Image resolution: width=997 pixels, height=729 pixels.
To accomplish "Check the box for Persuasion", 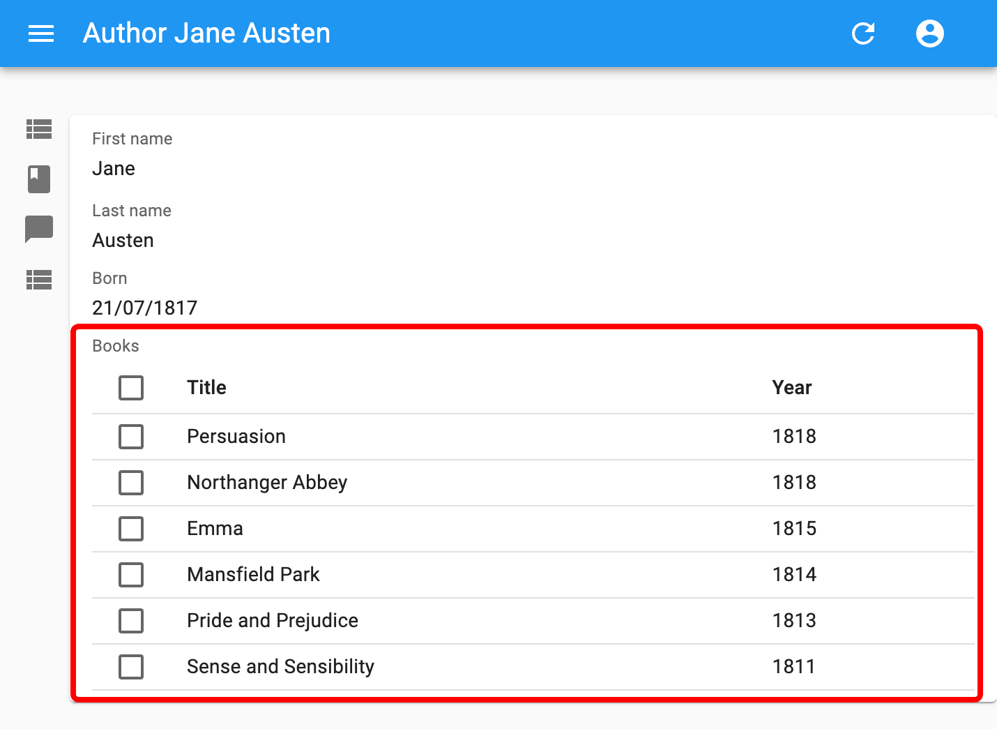I will [x=131, y=437].
